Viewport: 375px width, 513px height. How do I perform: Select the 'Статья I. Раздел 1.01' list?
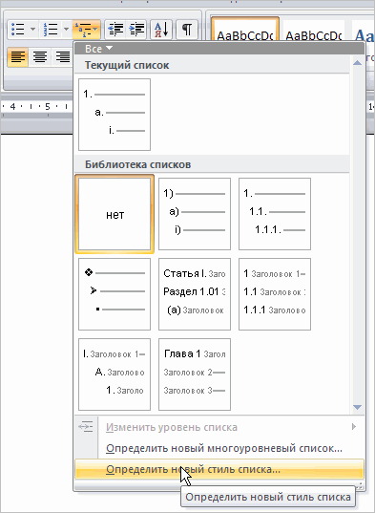click(x=195, y=294)
